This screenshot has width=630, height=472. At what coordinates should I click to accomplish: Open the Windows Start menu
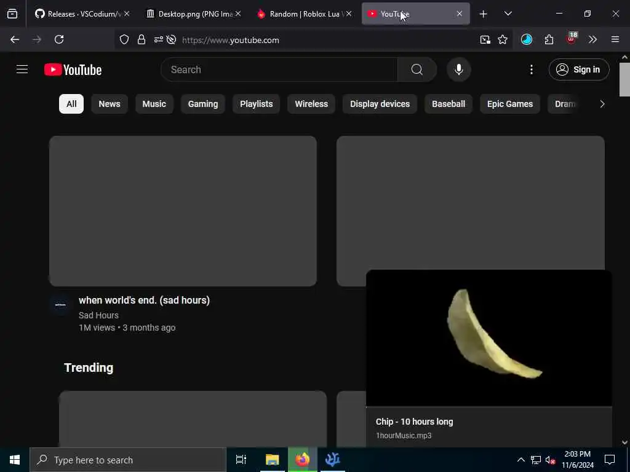point(15,460)
